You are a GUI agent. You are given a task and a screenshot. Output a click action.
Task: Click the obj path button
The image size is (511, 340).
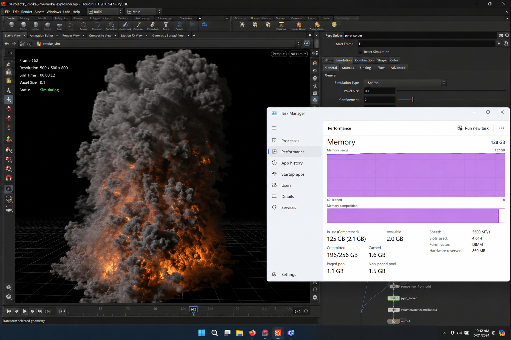click(x=26, y=43)
